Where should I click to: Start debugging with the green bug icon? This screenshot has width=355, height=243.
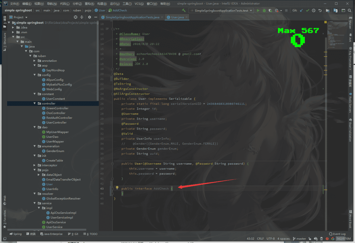[x=264, y=11]
